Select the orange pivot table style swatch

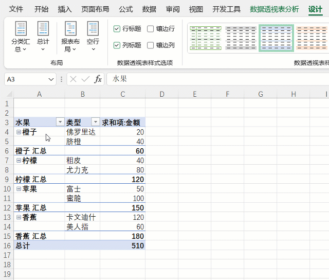(312, 38)
